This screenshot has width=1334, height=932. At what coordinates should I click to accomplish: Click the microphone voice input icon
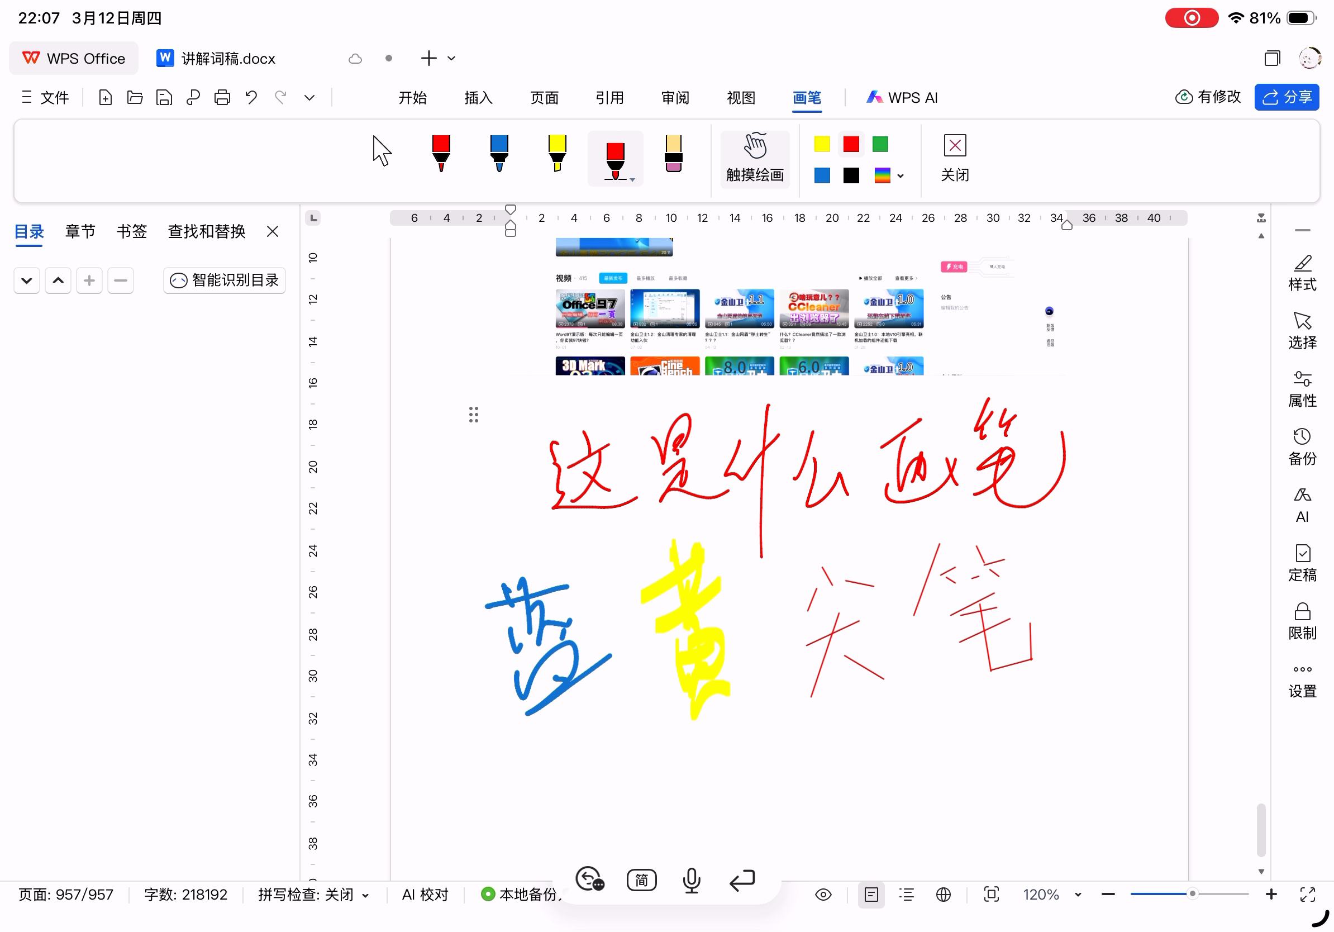691,879
